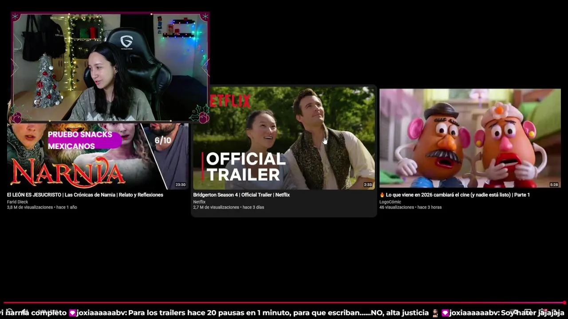Open the Netflix channel name under Bridgerton
Screen dimensions: 568x319
(x=199, y=202)
